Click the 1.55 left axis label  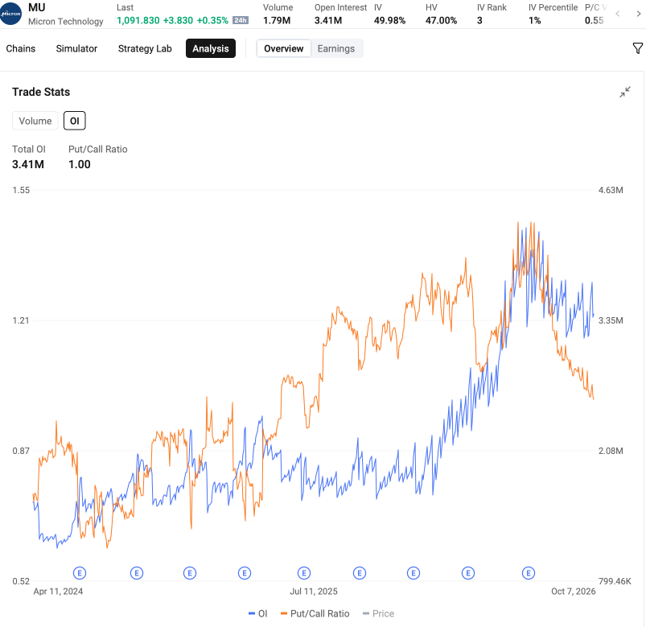pos(21,190)
